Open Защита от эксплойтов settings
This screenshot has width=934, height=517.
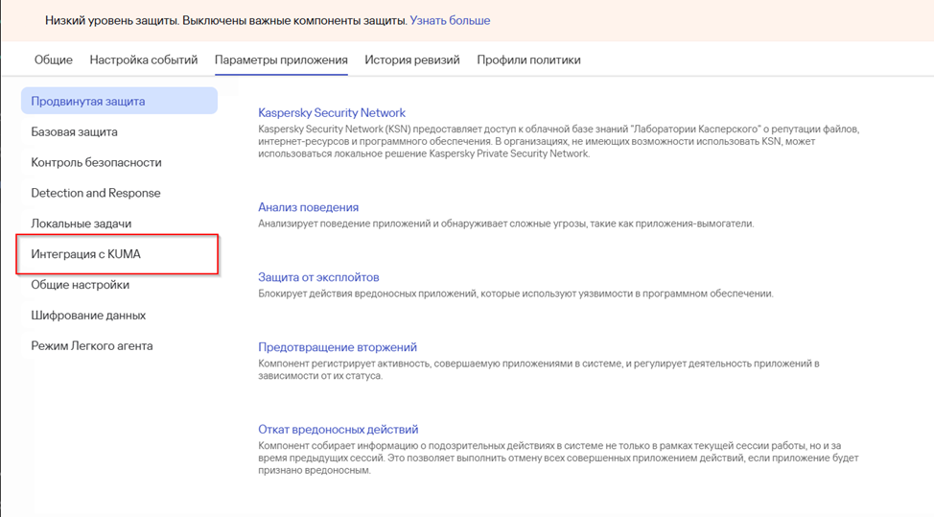point(318,277)
